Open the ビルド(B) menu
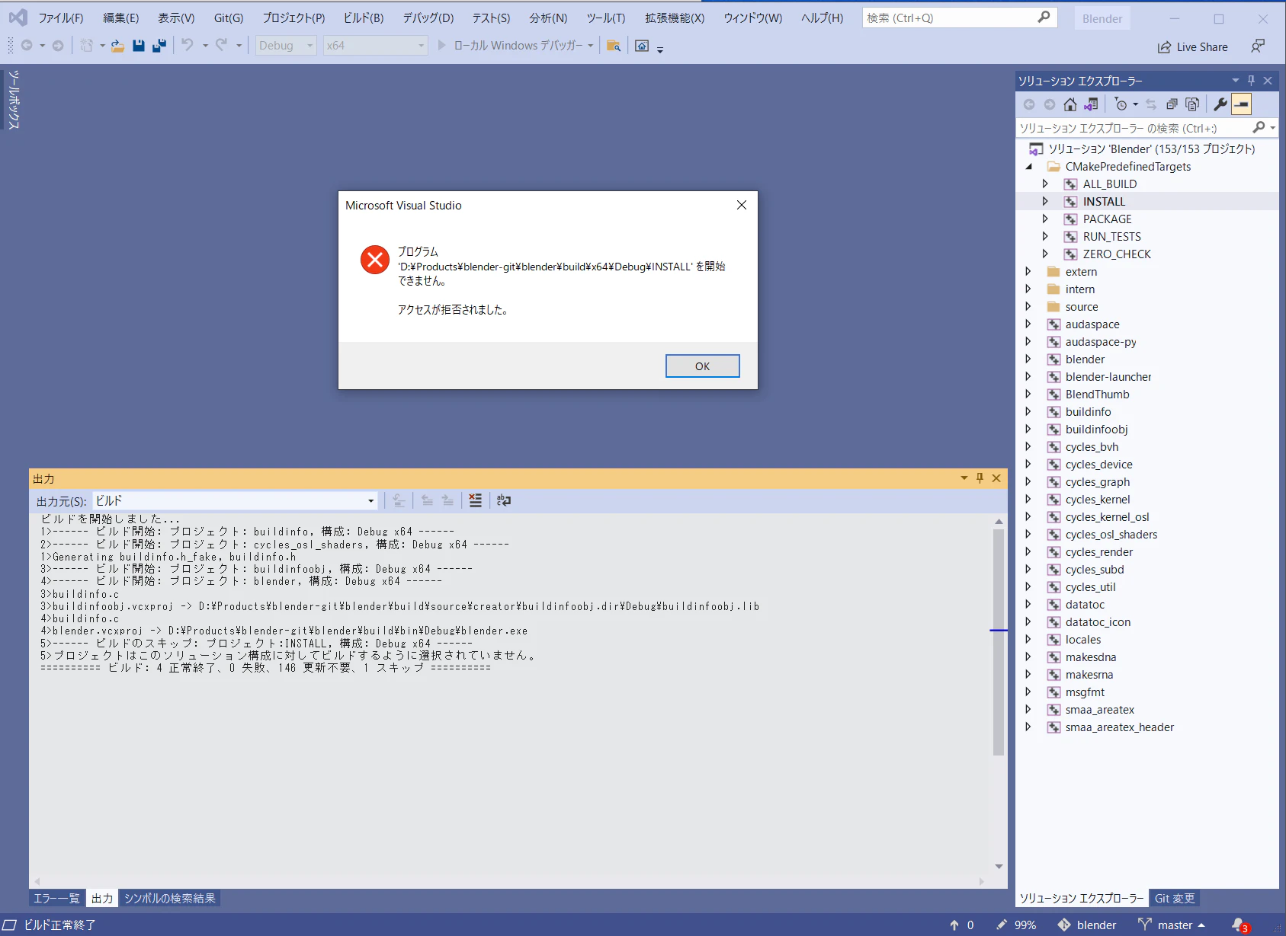1286x936 pixels. [x=364, y=18]
